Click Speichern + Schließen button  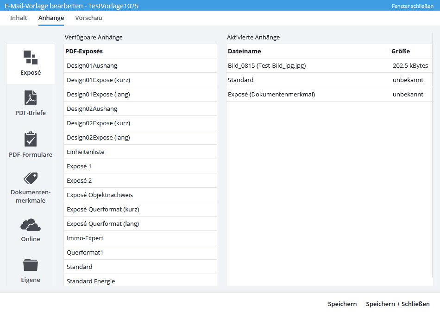(398, 304)
